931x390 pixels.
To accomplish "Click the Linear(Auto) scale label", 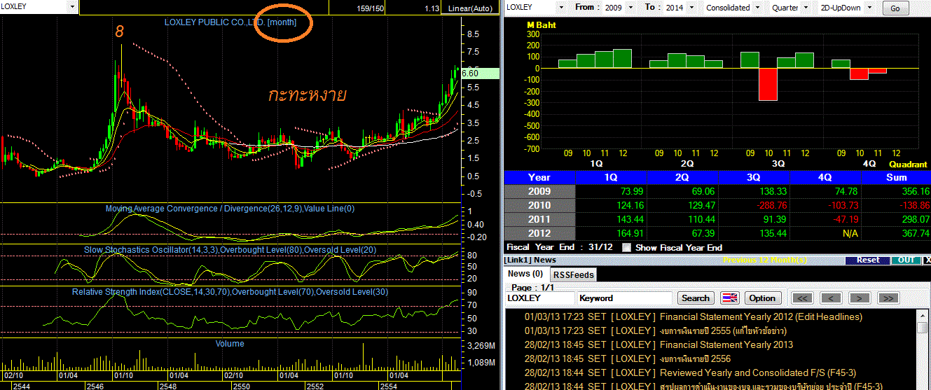I will tap(471, 8).
